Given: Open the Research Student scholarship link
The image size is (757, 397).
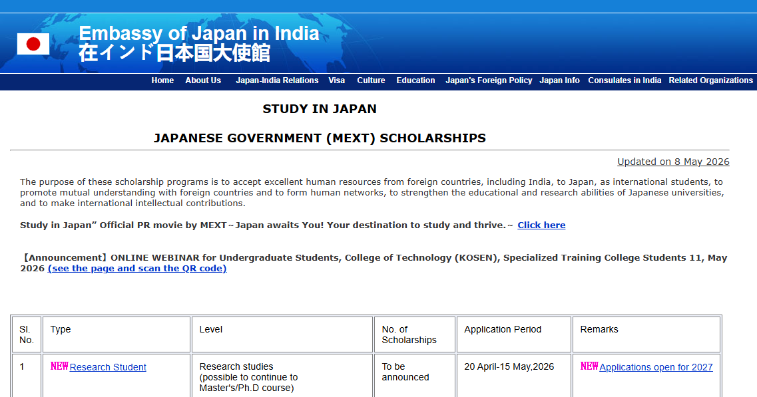Looking at the screenshot, I should (x=108, y=367).
